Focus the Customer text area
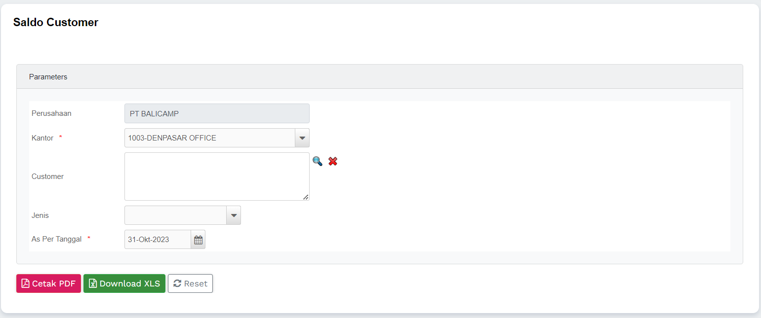The height and width of the screenshot is (318, 761). pos(216,176)
